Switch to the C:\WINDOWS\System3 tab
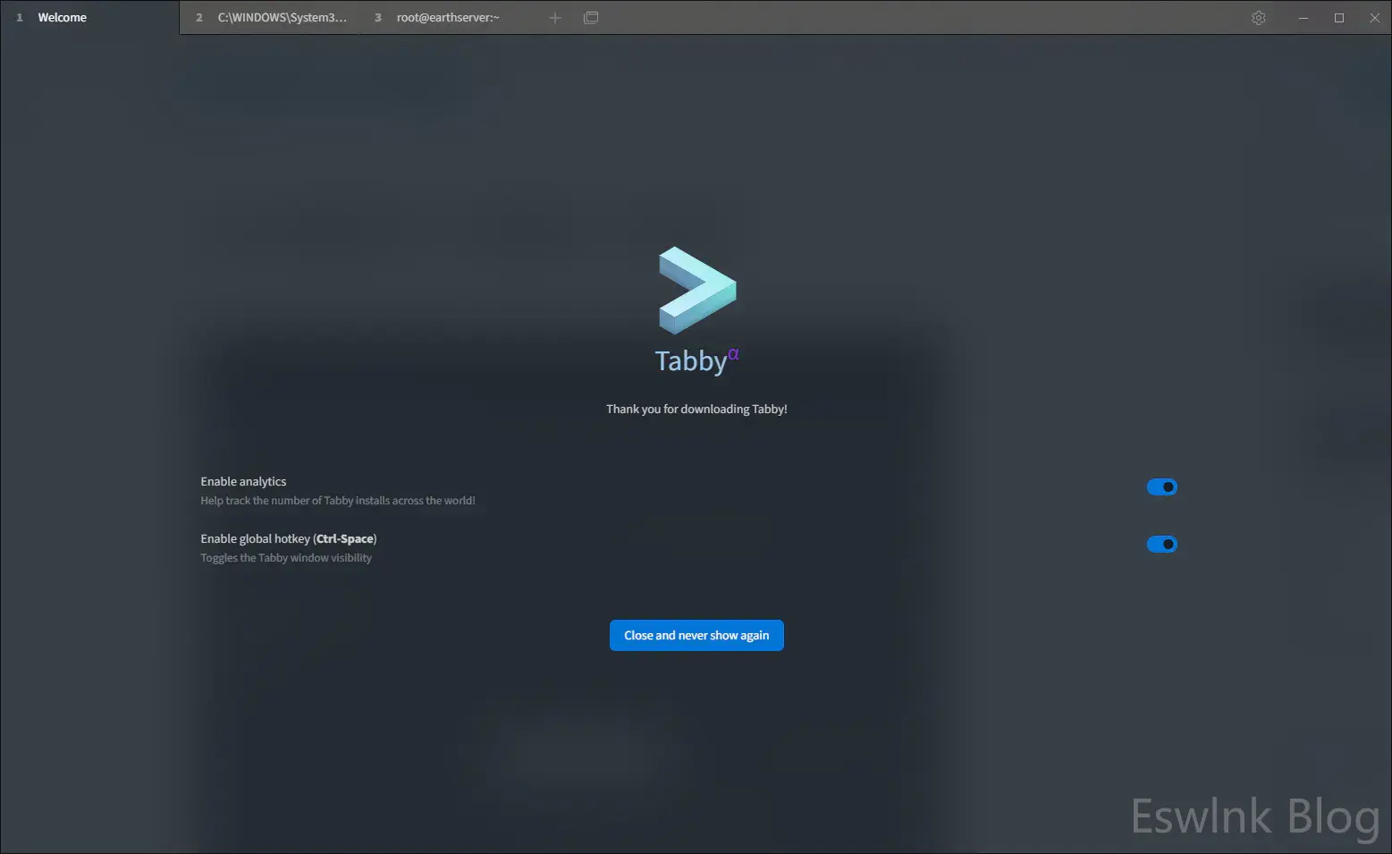Screen dimensions: 1392x854 coord(282,18)
